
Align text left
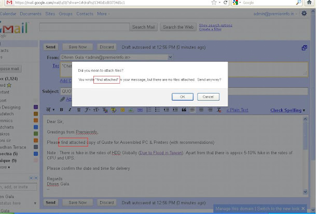tap(192, 110)
